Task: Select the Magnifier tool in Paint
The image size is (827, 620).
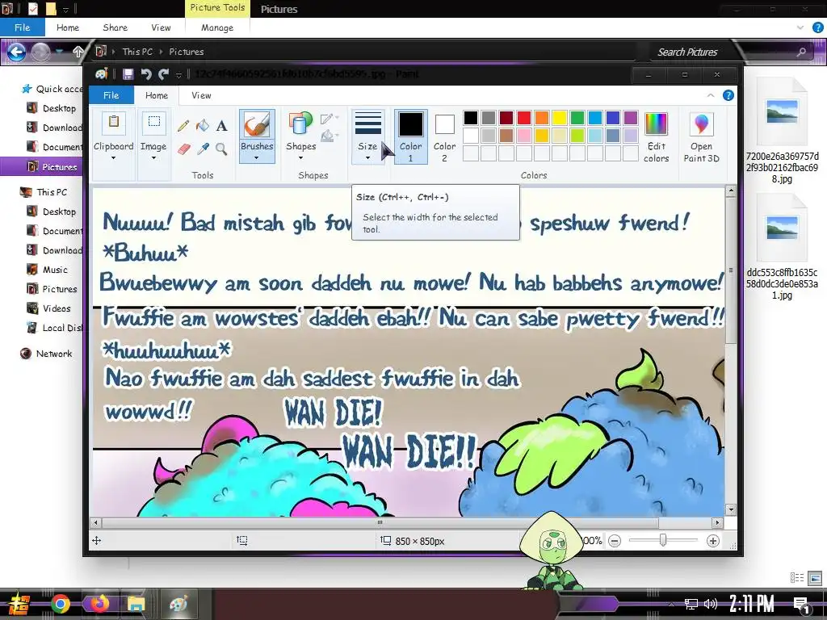Action: (221, 149)
